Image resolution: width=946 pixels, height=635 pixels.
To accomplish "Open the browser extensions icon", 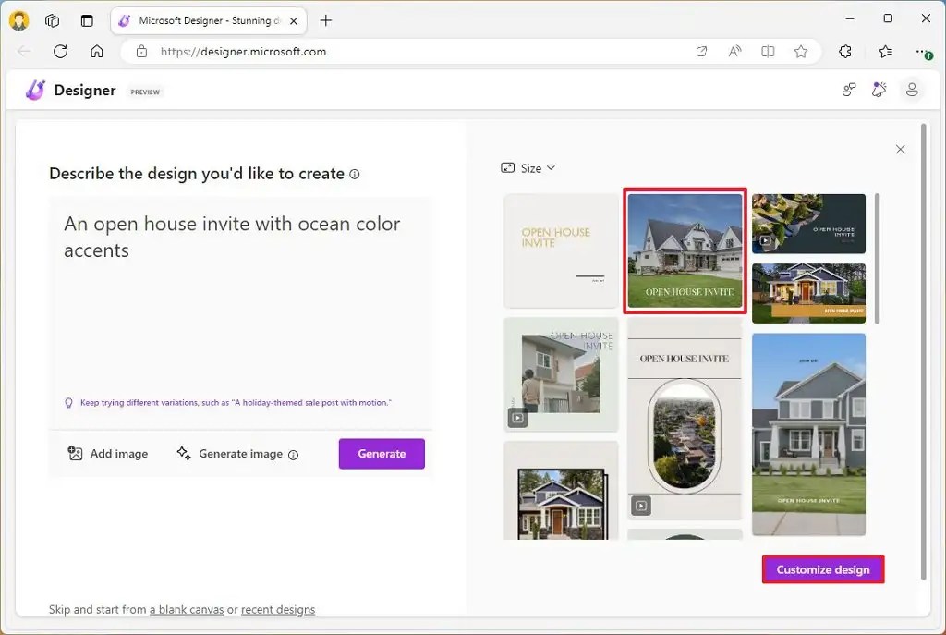I will pyautogui.click(x=845, y=52).
